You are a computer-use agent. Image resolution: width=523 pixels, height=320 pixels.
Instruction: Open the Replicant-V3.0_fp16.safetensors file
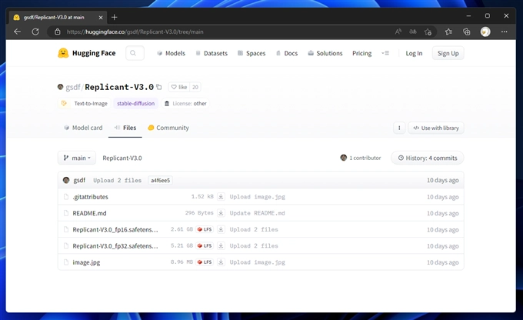pos(115,229)
